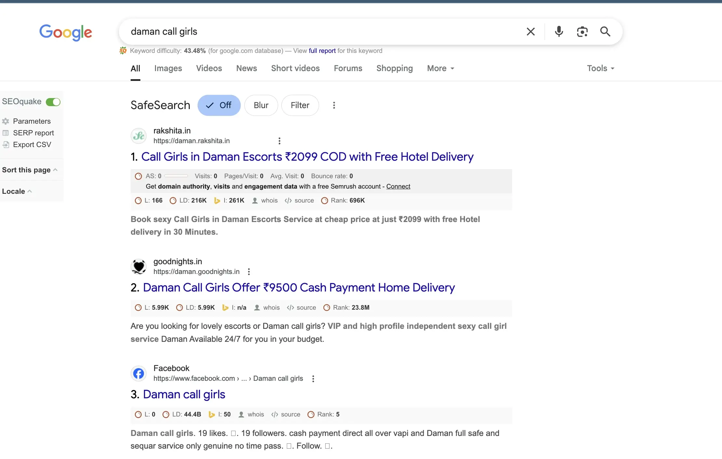This screenshot has height=459, width=722.
Task: Switch to the Images tab
Action: [x=168, y=68]
